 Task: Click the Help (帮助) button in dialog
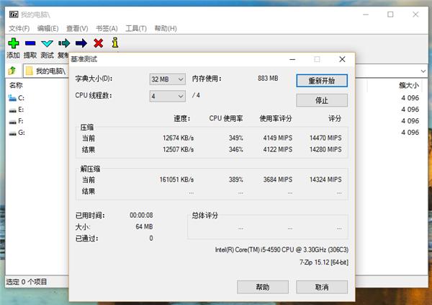pos(263,286)
